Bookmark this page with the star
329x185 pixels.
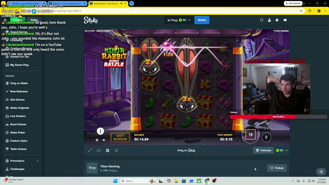point(301,11)
